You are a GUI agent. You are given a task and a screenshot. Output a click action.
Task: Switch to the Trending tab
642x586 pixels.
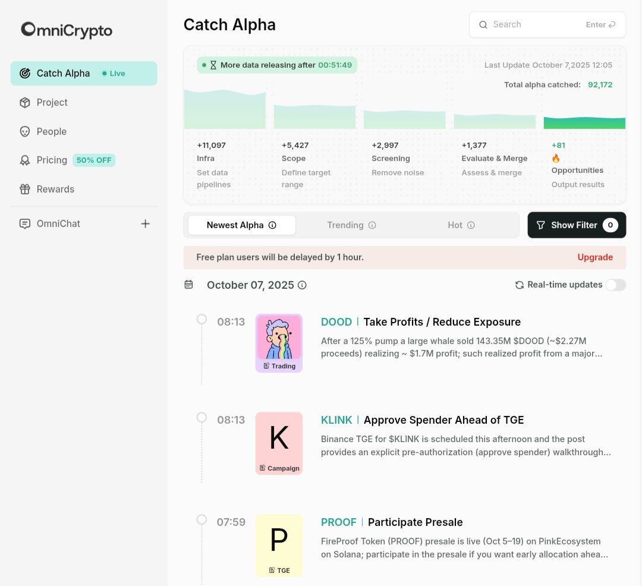[351, 225]
